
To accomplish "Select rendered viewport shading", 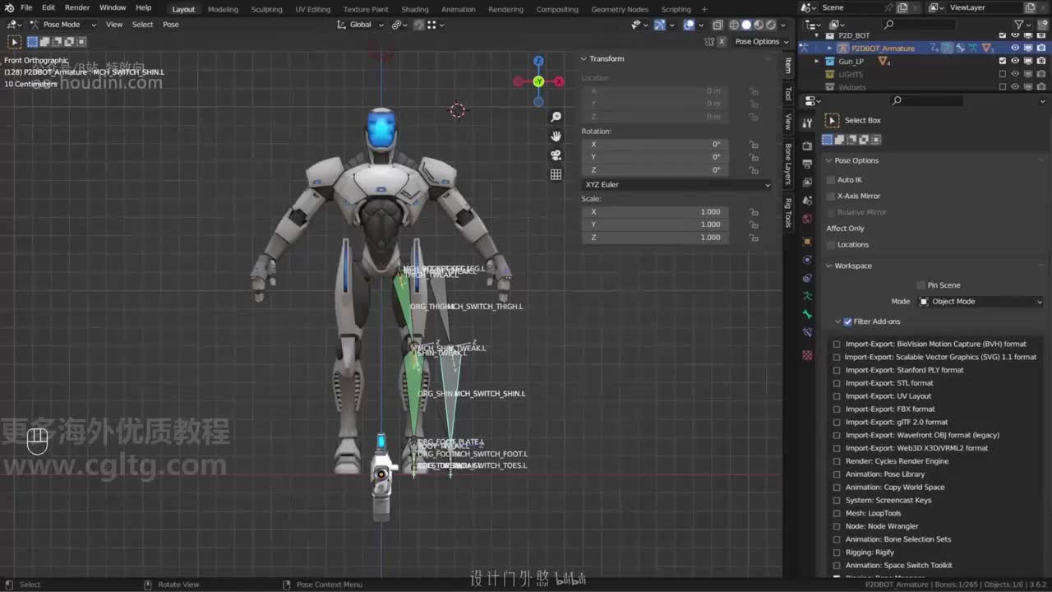I will click(771, 25).
